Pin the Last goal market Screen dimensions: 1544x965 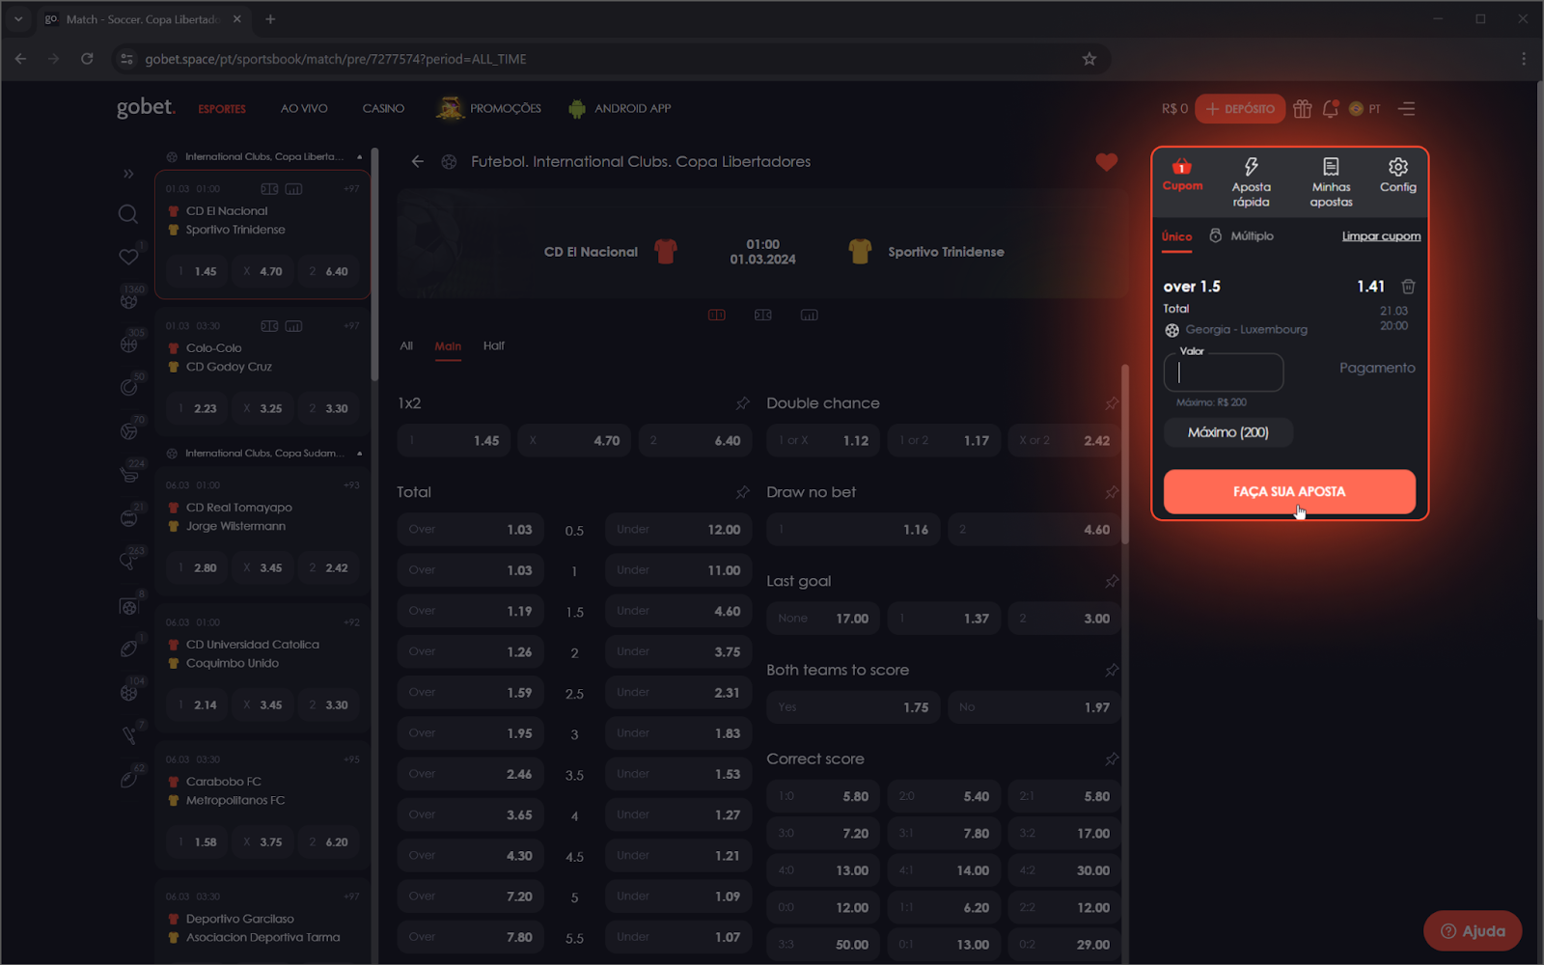1112,581
